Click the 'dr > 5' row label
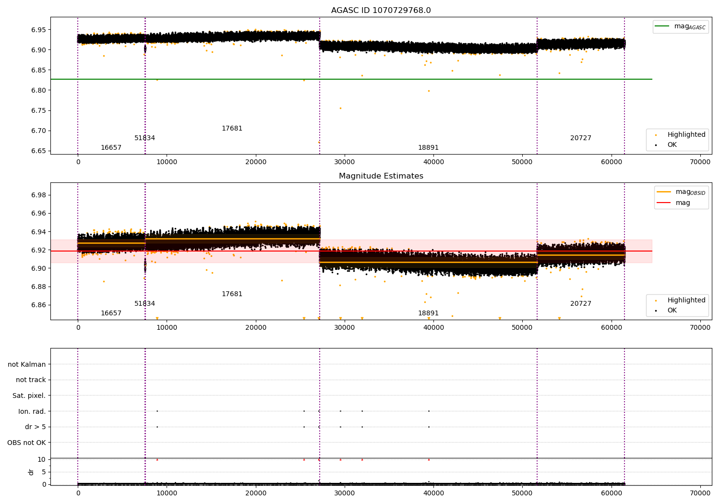The image size is (720, 504). tap(36, 427)
